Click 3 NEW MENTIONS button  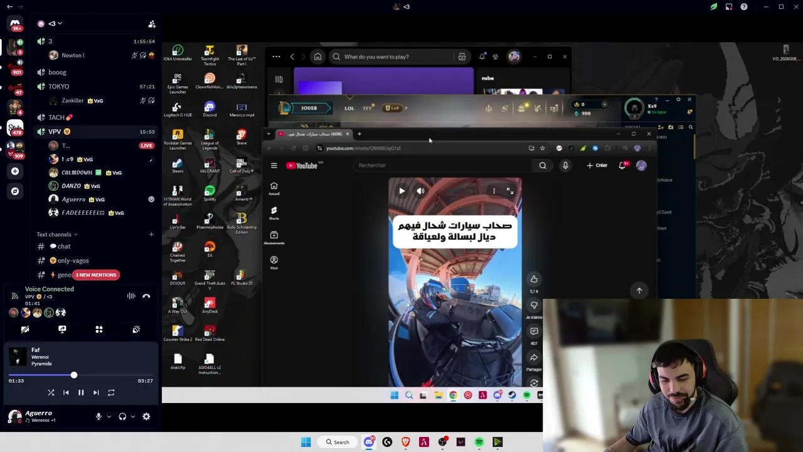click(96, 275)
